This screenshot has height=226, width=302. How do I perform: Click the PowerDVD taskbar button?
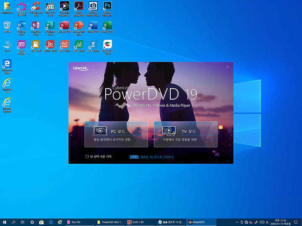click(201, 222)
